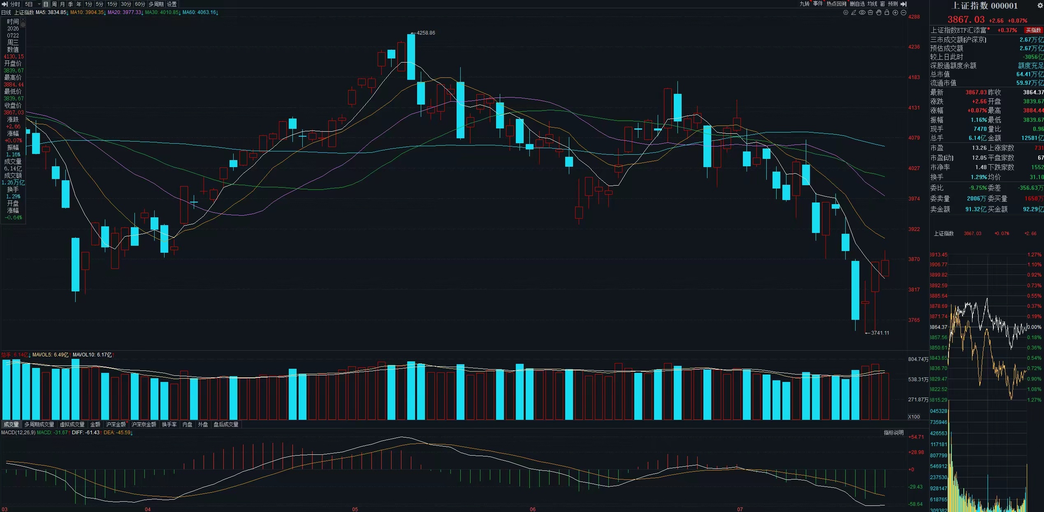The image size is (1044, 512).
Task: Open the toolbox icon above chart
Action: point(870,12)
